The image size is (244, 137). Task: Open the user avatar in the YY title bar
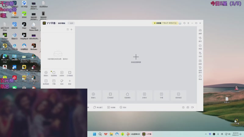point(180,23)
